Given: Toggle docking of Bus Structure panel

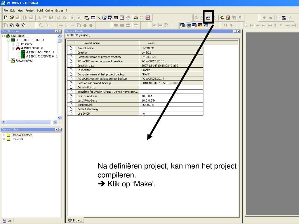Looking at the screenshot, I should click(56, 31).
